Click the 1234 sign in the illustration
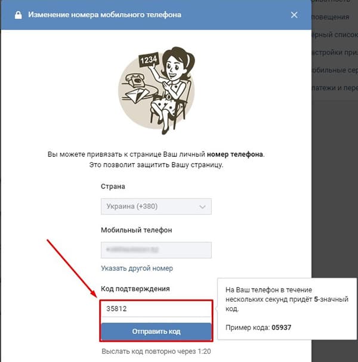Screen dimensions: 358x362 coord(149,60)
